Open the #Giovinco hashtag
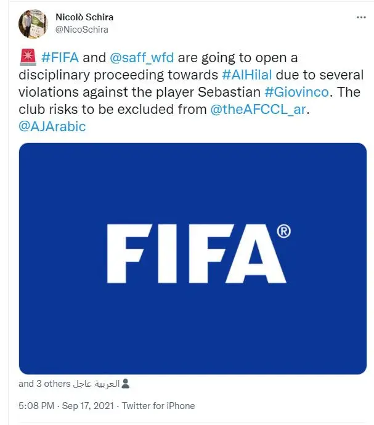Image resolution: width=374 pixels, height=425 pixels. 297,92
